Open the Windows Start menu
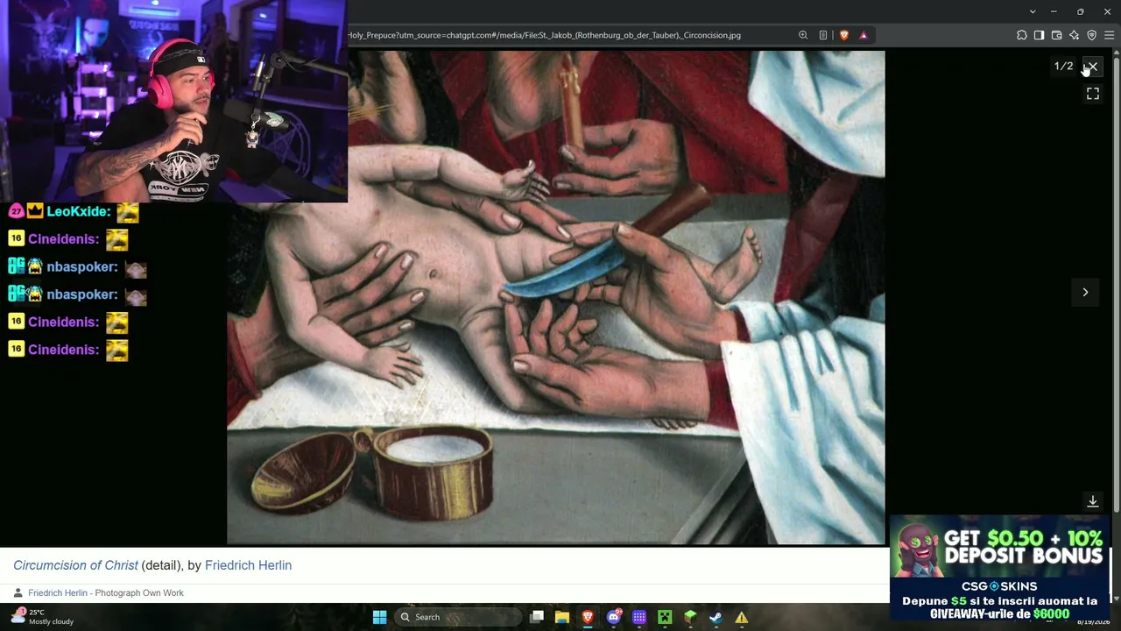Image resolution: width=1121 pixels, height=631 pixels. 379,617
